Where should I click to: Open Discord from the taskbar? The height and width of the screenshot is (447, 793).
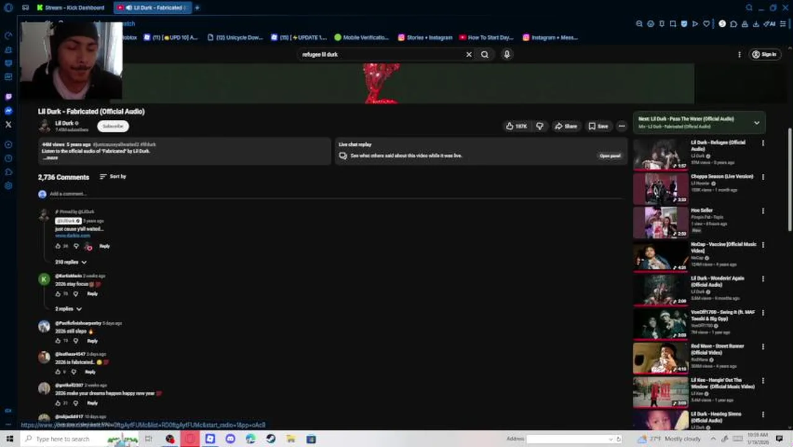(230, 439)
